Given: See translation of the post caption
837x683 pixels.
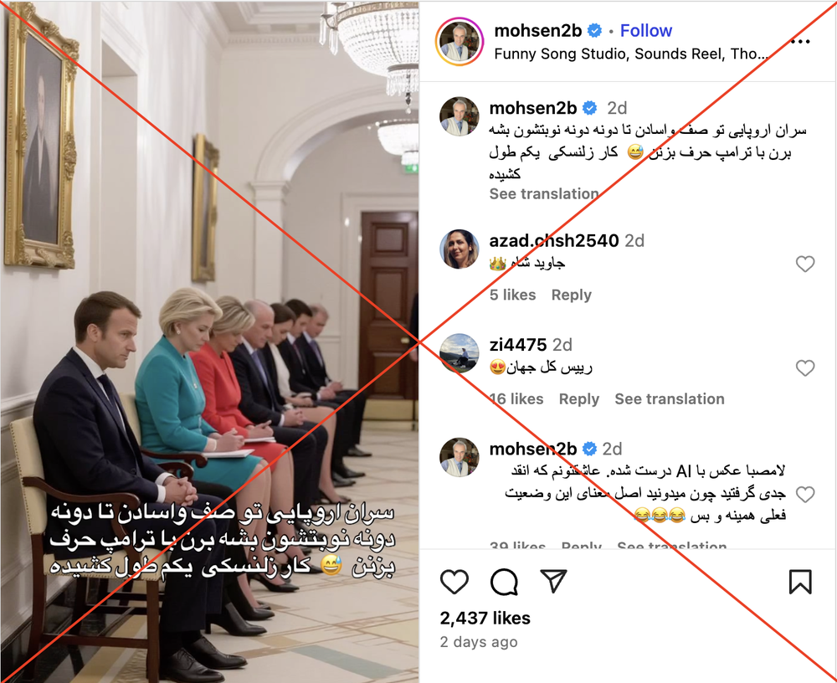Looking at the screenshot, I should pyautogui.click(x=544, y=194).
